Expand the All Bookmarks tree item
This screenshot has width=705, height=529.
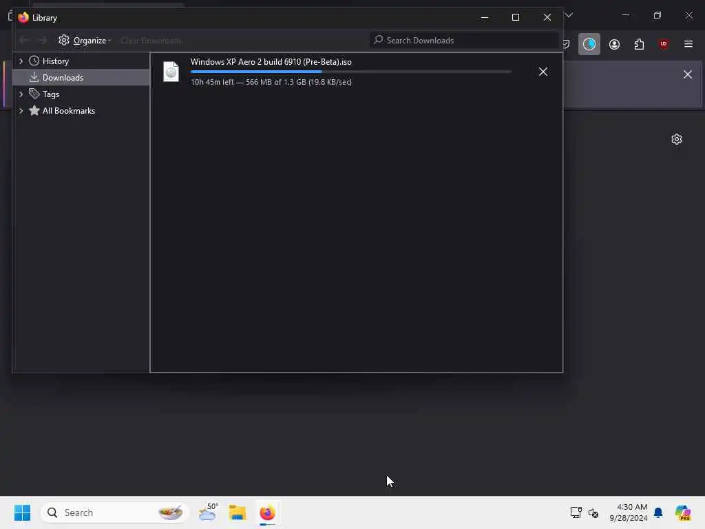pos(21,111)
